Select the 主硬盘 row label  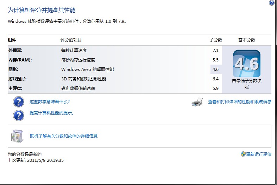click(15, 88)
